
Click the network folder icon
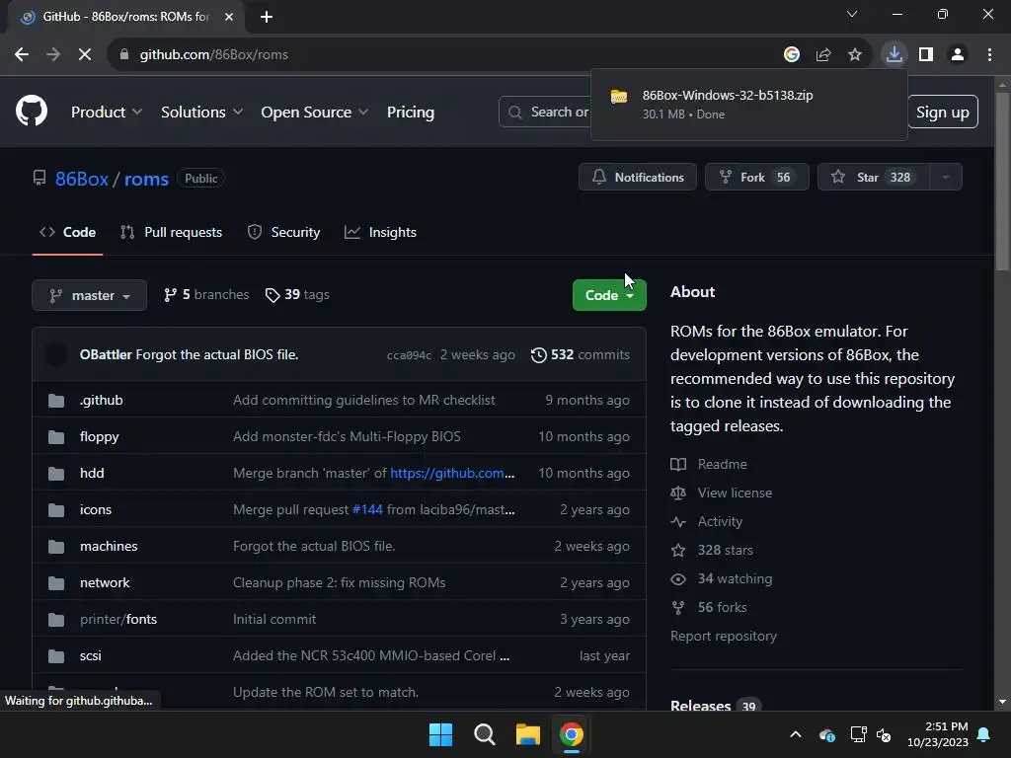coord(56,583)
